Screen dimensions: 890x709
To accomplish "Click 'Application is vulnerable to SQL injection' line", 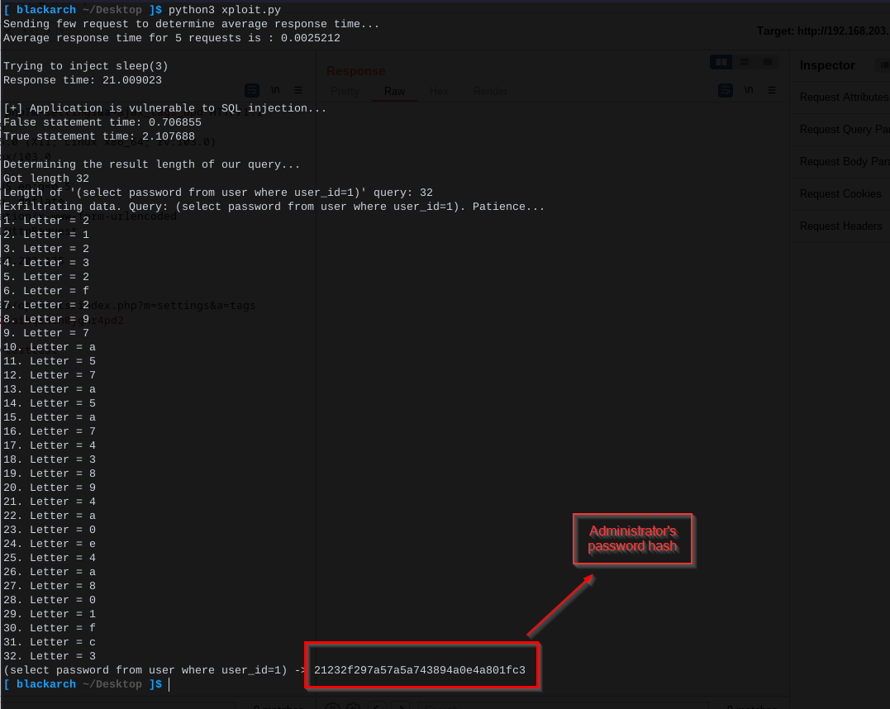I will click(x=165, y=108).
